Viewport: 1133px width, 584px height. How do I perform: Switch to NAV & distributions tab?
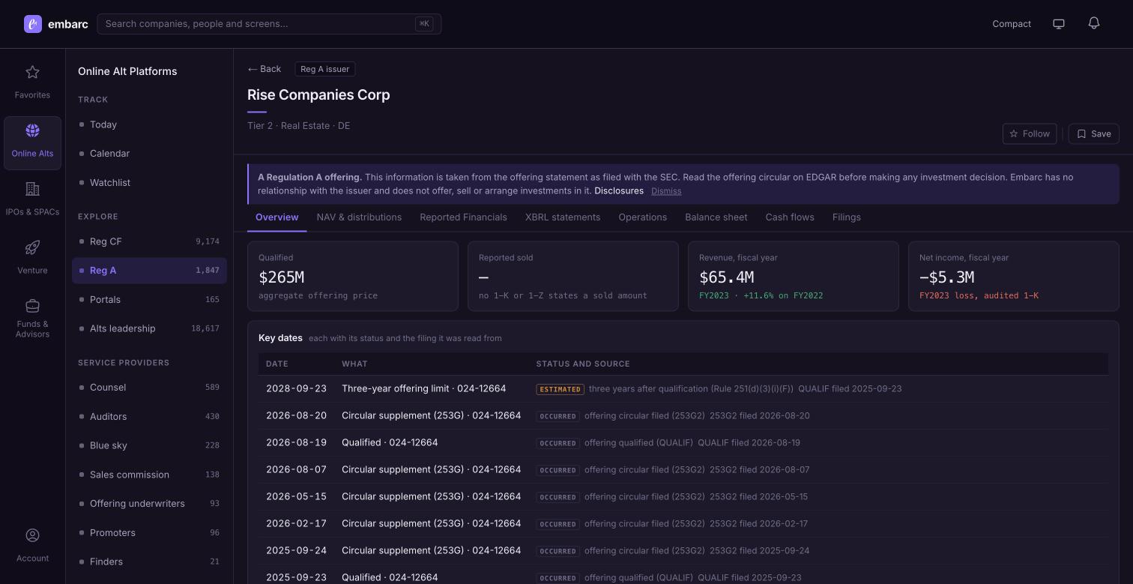(359, 217)
